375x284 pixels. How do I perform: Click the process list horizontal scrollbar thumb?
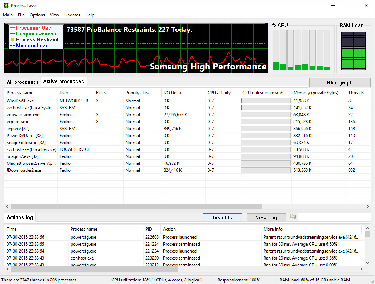(x=136, y=206)
